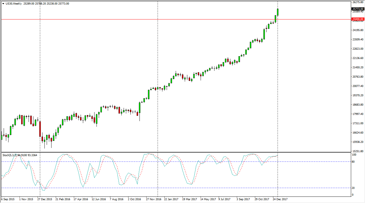Image resolution: width=365 pixels, height=203 pixels.
Task: Select the topmost green candle at 25773
Action: (278, 12)
